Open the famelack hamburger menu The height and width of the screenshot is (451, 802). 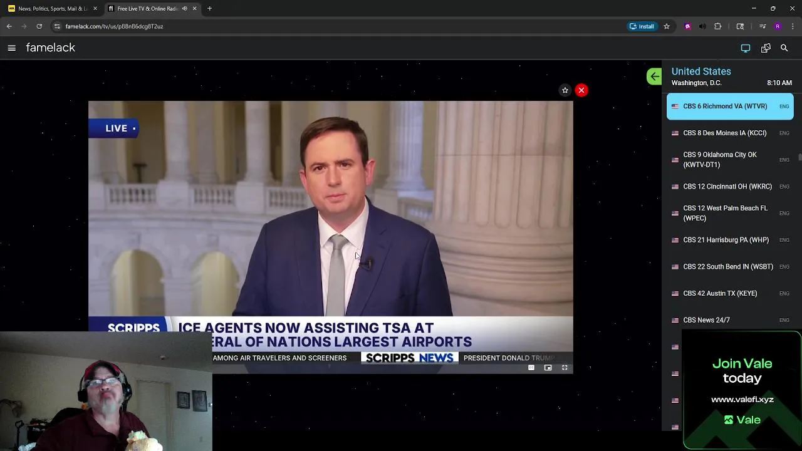[x=12, y=48]
